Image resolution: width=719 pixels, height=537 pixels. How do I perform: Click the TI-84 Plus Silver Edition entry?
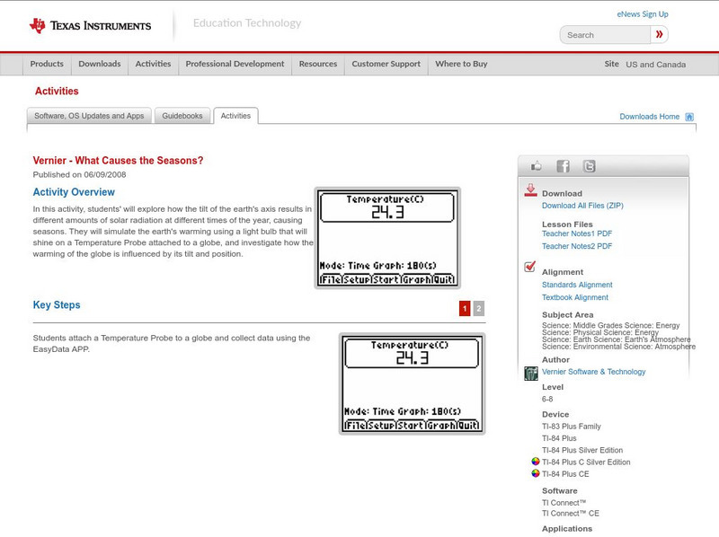tap(582, 451)
